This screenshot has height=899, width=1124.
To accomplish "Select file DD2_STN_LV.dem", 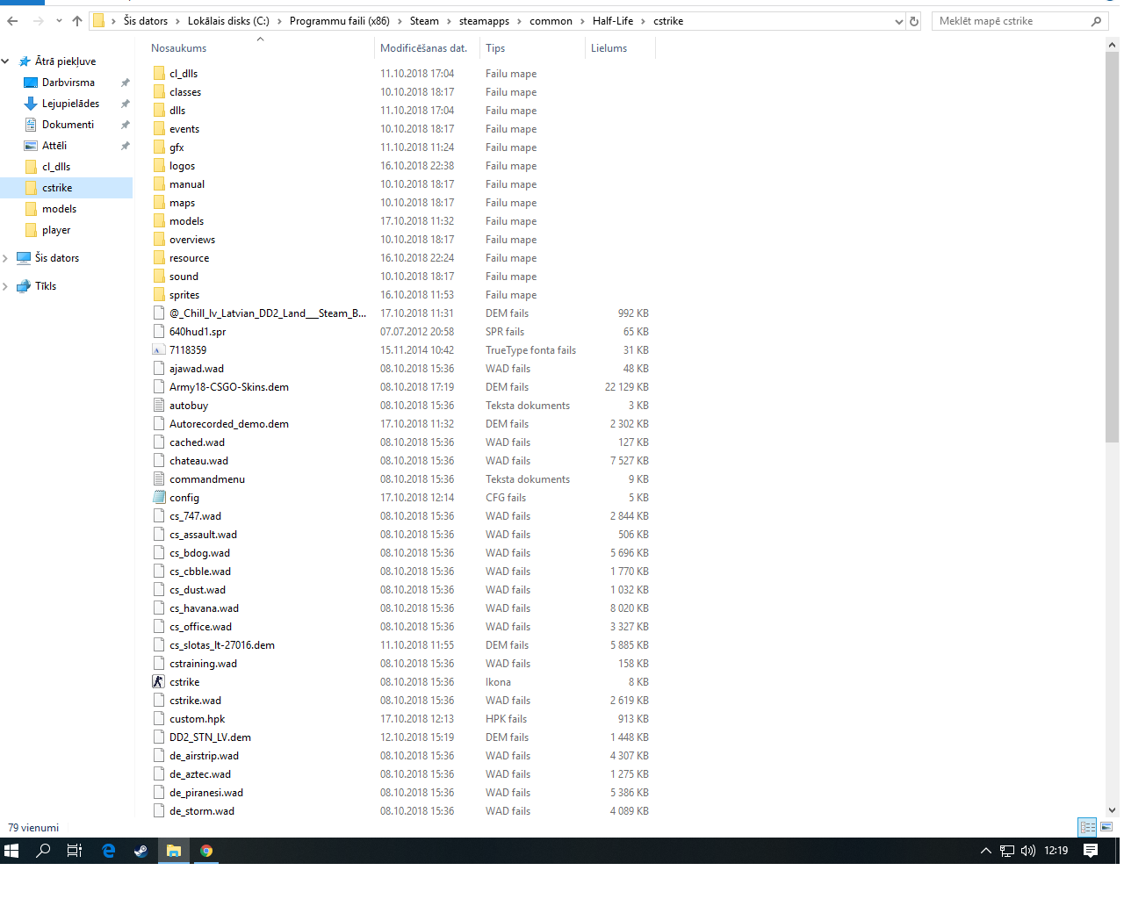I will 211,737.
